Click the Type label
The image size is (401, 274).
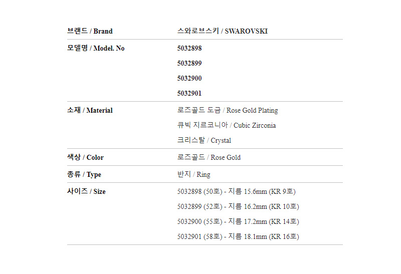click(84, 174)
